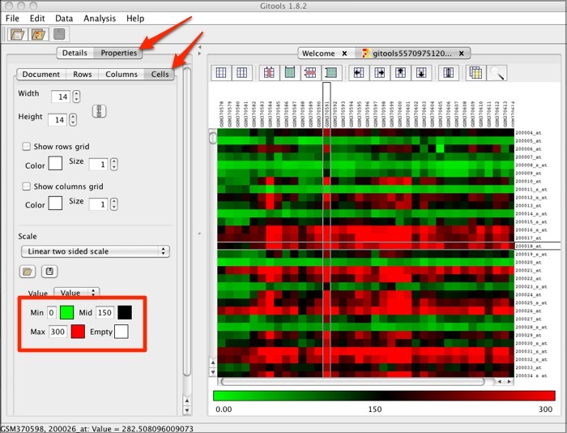Click the folder icon with the heatmap badge
Screen dimensions: 567x433
38,34
